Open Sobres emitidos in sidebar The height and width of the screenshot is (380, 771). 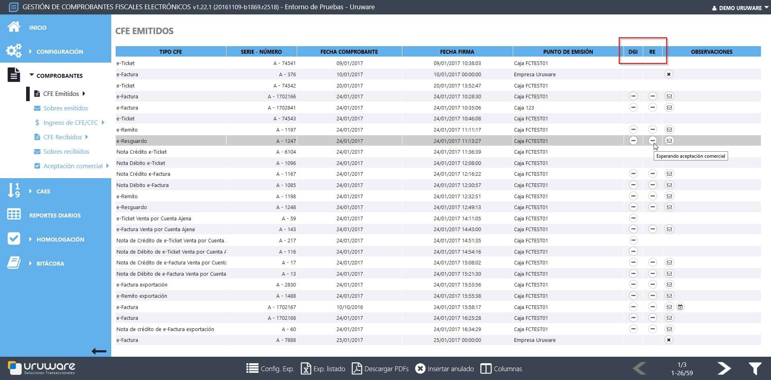pos(65,108)
